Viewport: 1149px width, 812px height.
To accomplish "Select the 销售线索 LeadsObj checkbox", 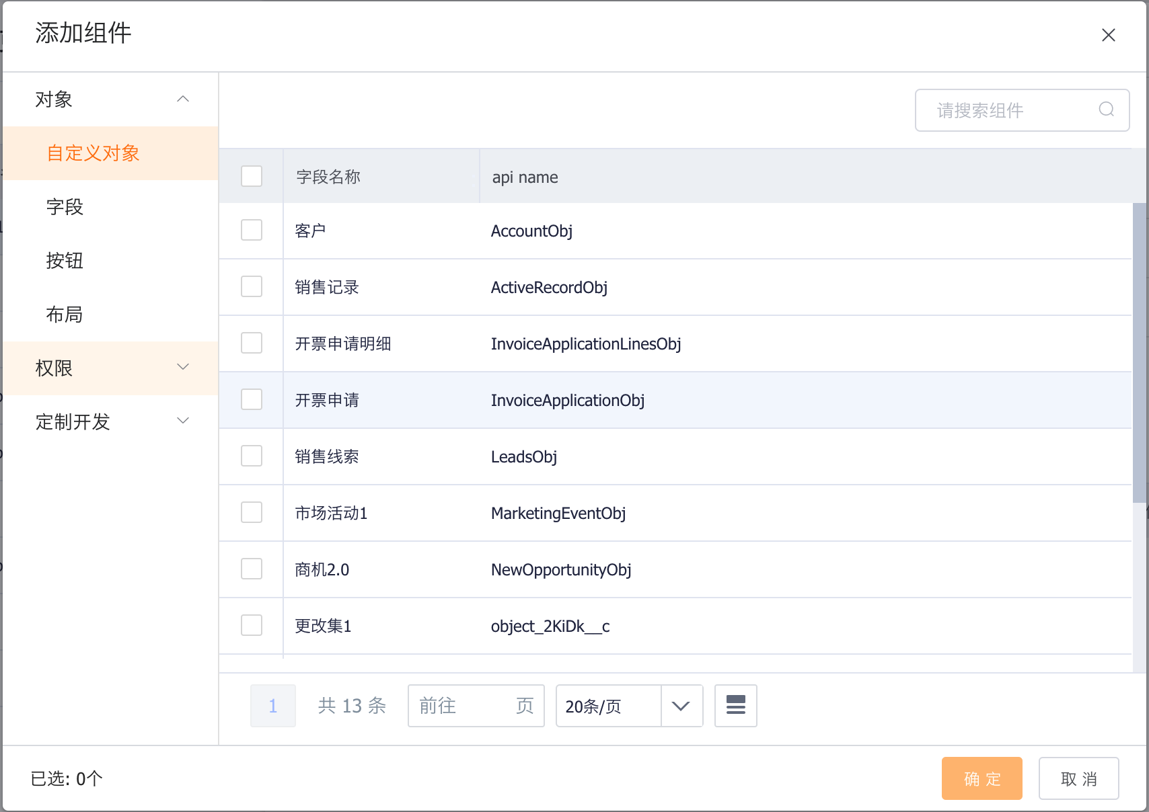I will coord(252,456).
